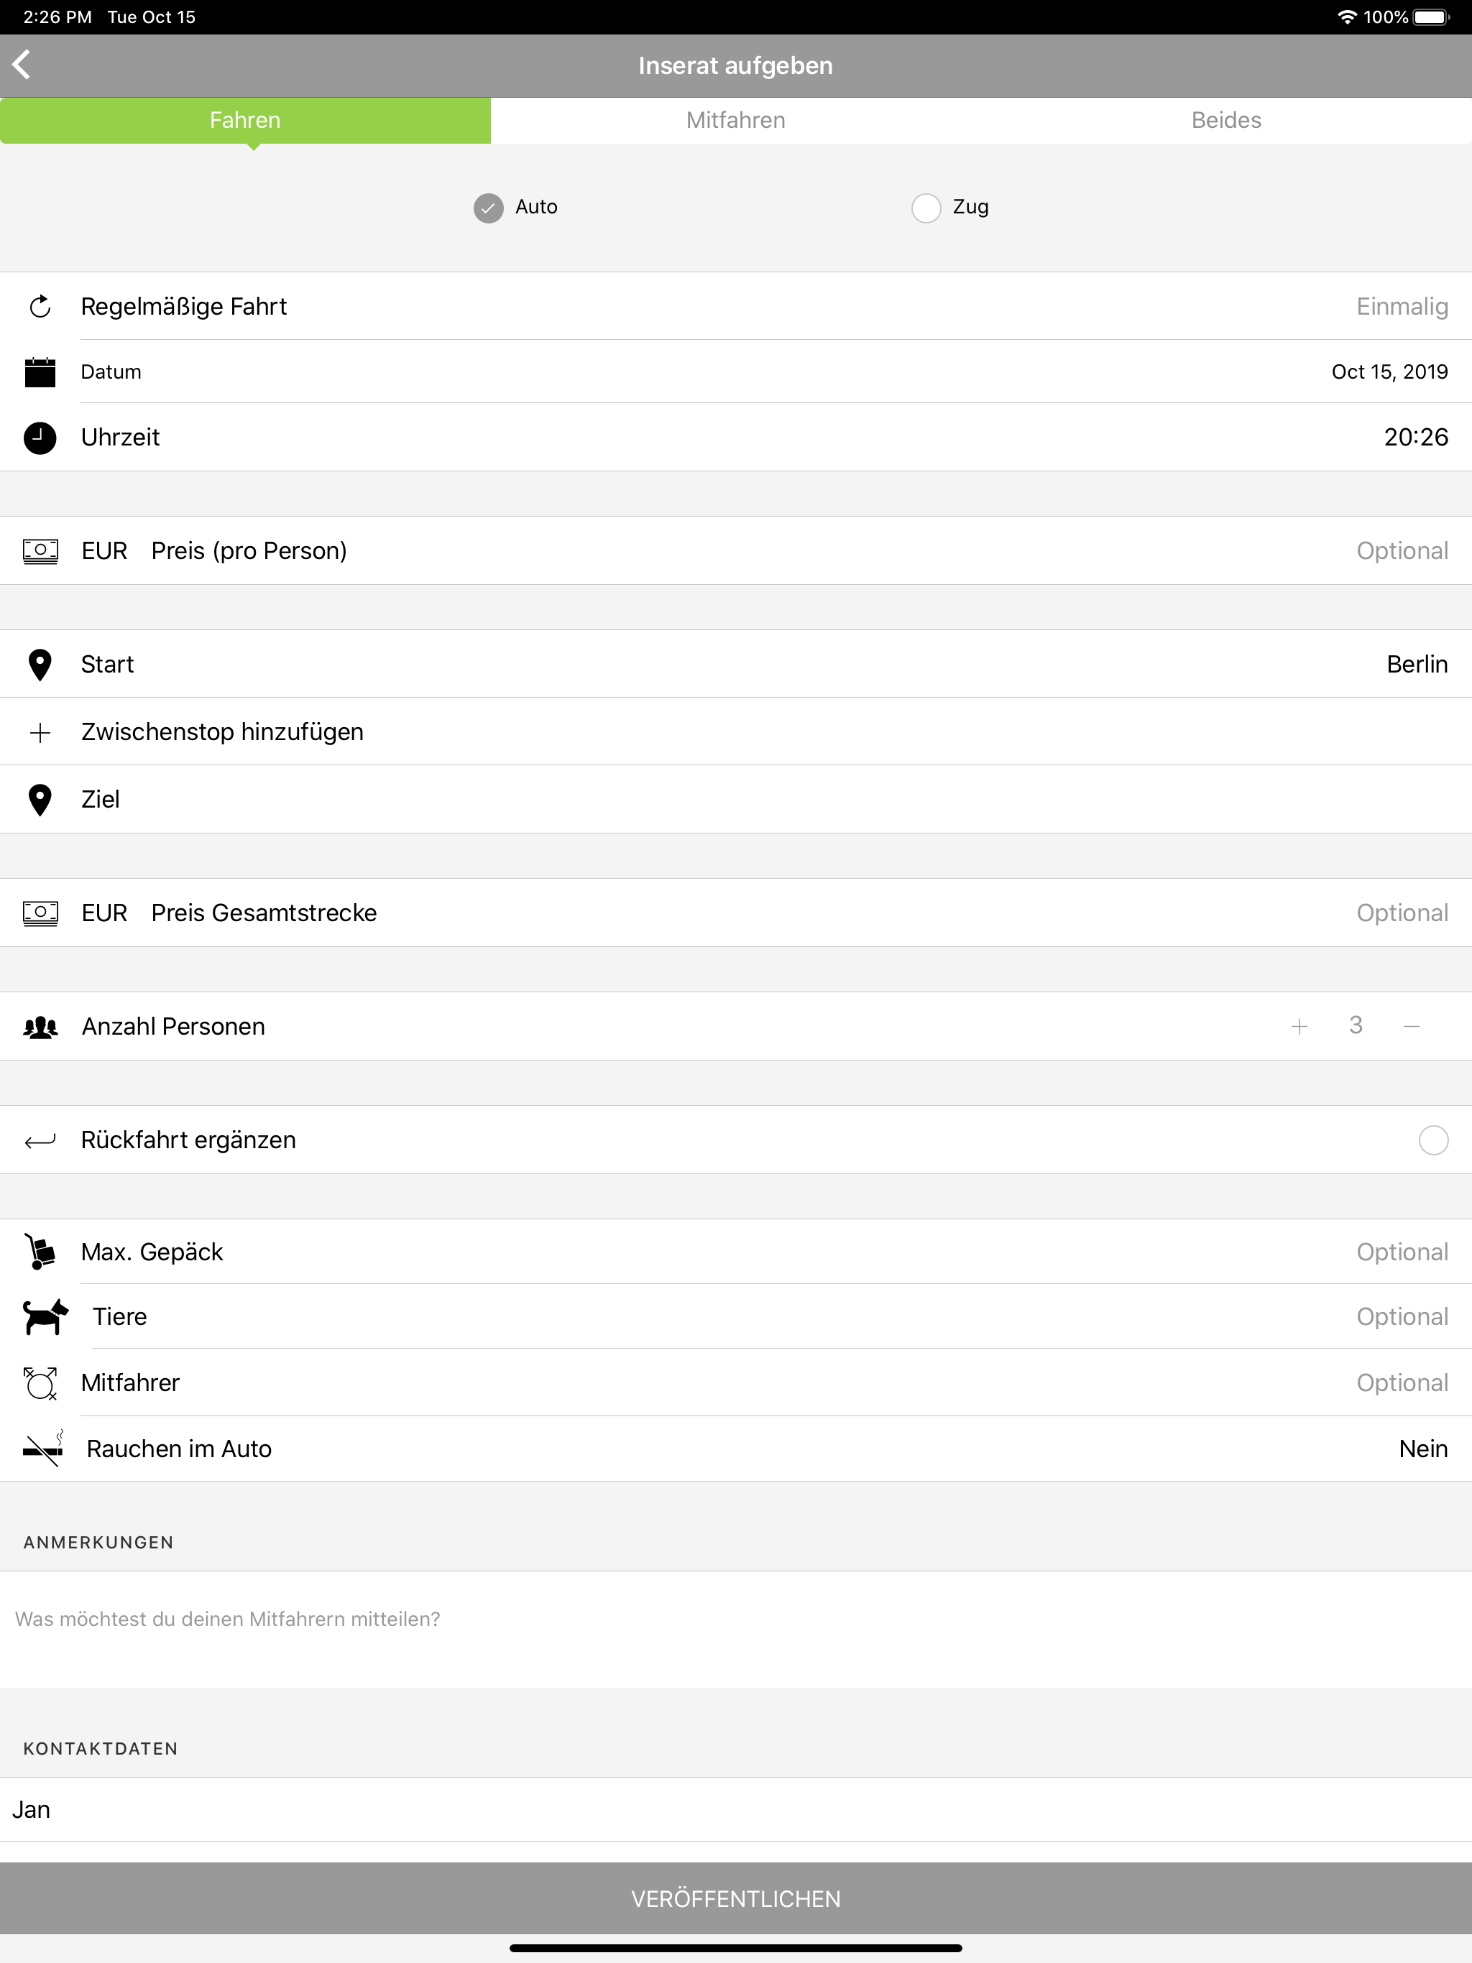
Task: Select the Auto radio button
Action: (x=488, y=208)
